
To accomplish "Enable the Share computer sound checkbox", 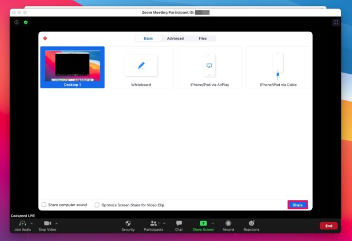I will coord(44,205).
